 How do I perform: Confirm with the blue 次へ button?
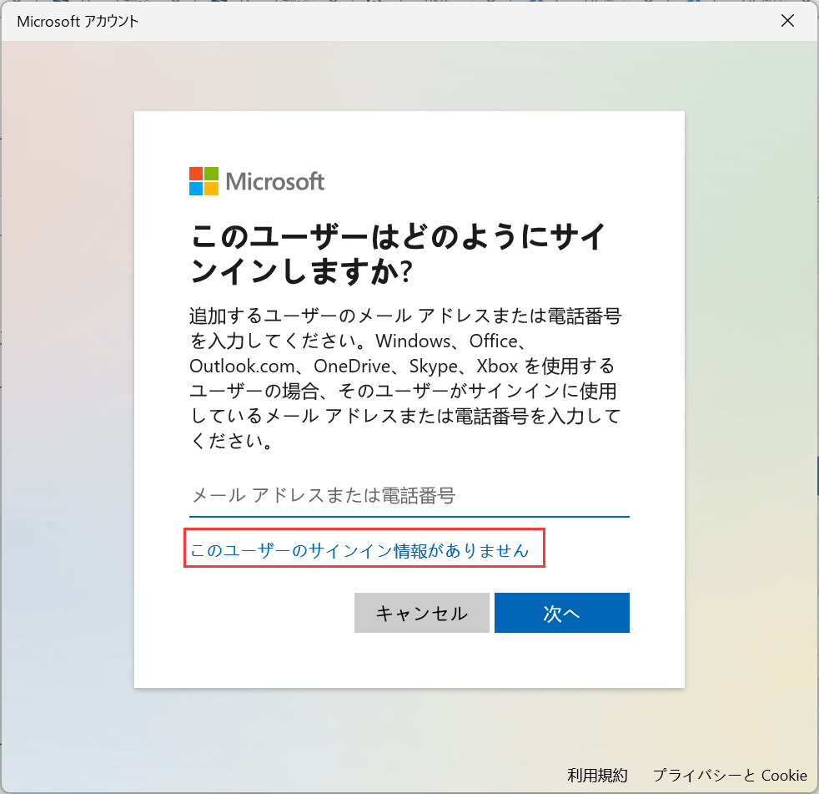pos(561,612)
